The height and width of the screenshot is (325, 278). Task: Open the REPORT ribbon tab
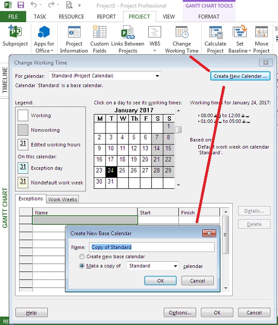click(x=106, y=16)
